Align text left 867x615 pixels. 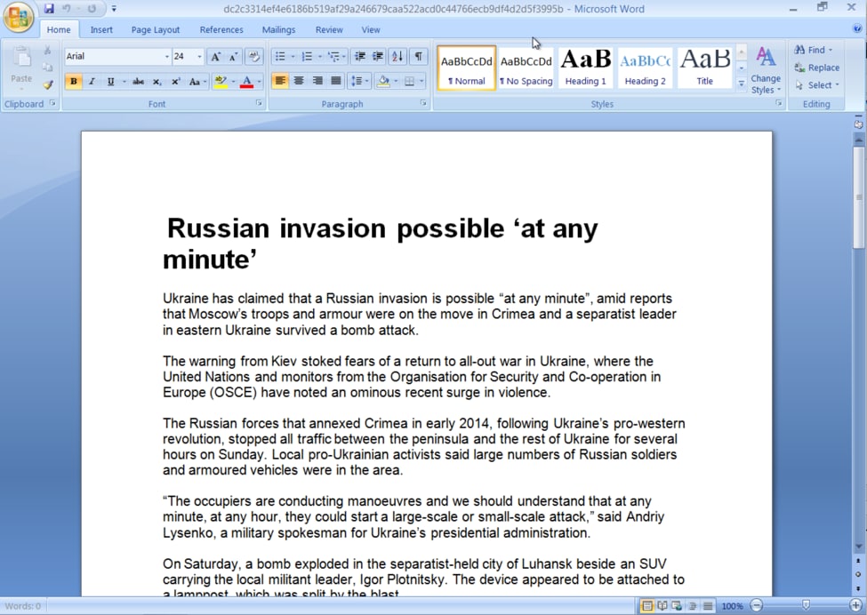pyautogui.click(x=280, y=81)
